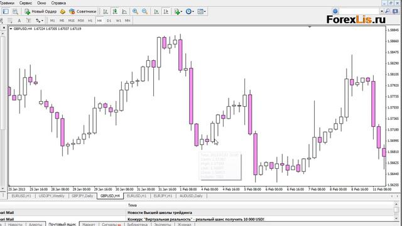402x226 pixels.
Task: Open the New Order dialog
Action: (x=40, y=11)
